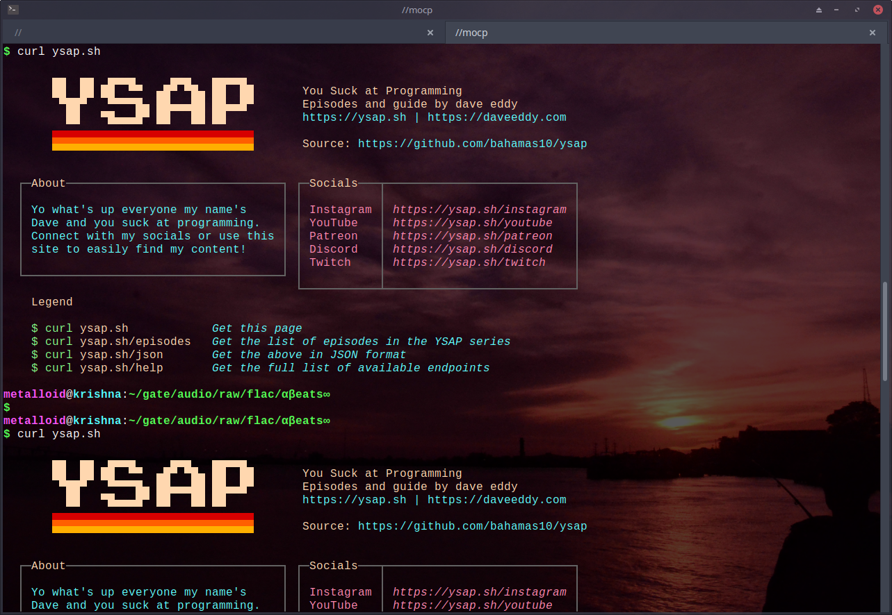Open the ysap.sh/twitch link
Image resolution: width=892 pixels, height=615 pixels.
pyautogui.click(x=469, y=262)
